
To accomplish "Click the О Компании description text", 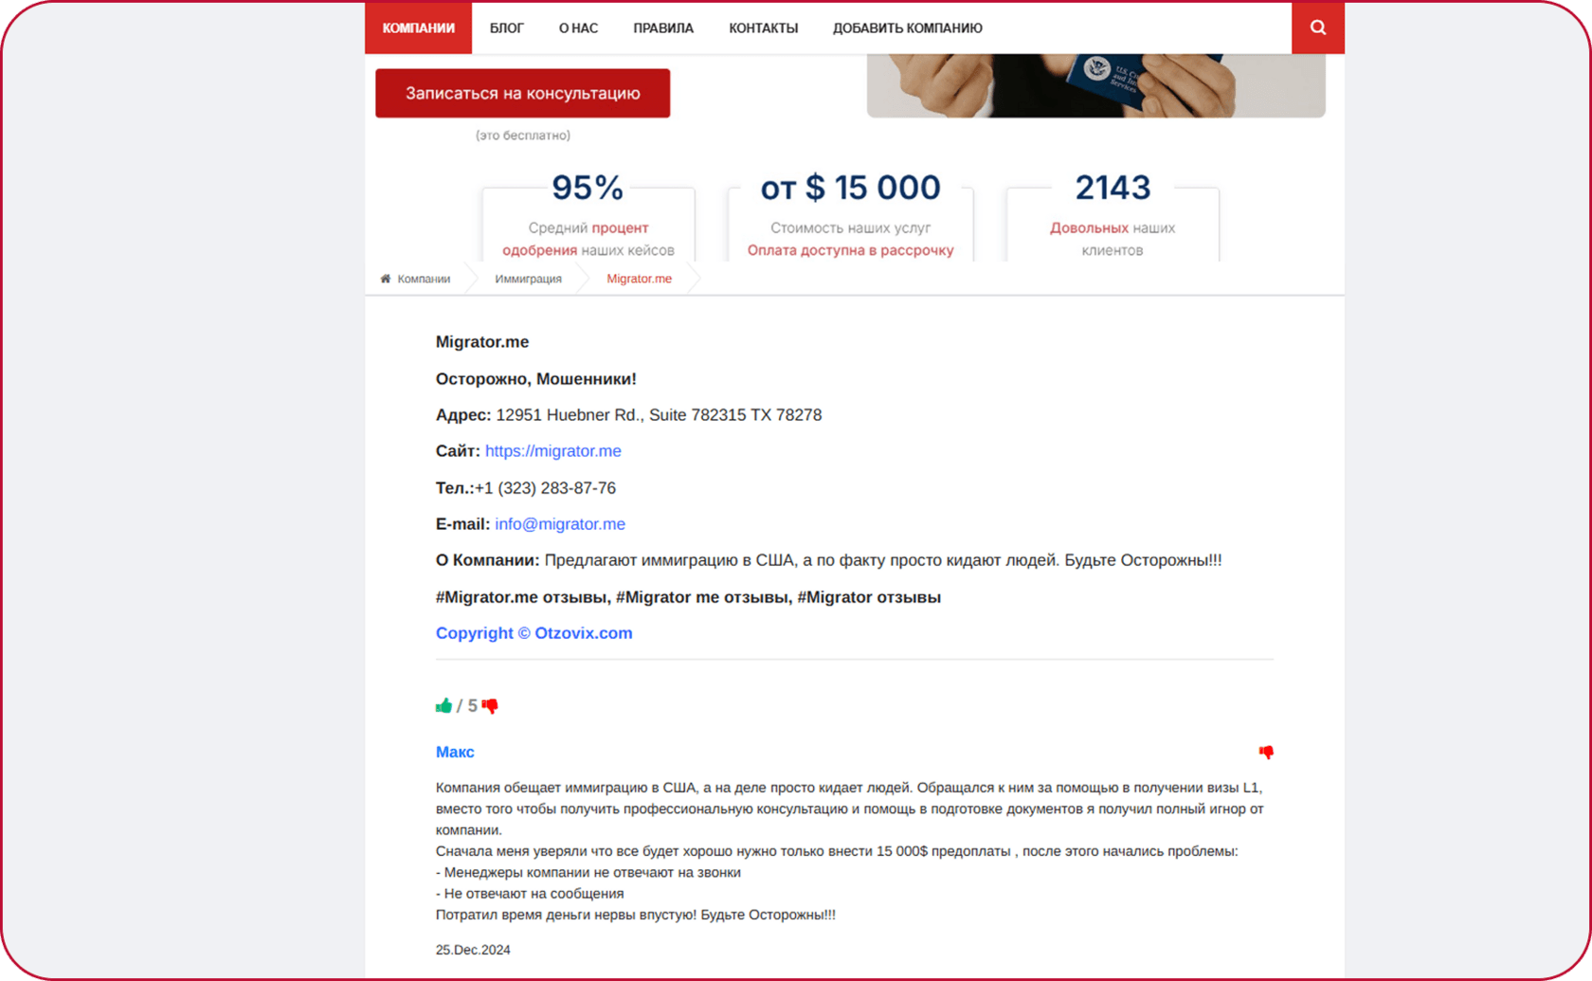I will pos(828,560).
